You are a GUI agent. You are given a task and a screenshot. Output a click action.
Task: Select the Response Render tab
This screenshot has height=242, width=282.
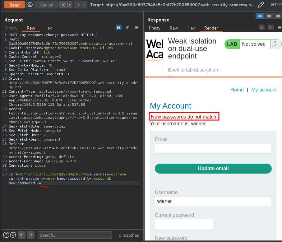click(211, 28)
